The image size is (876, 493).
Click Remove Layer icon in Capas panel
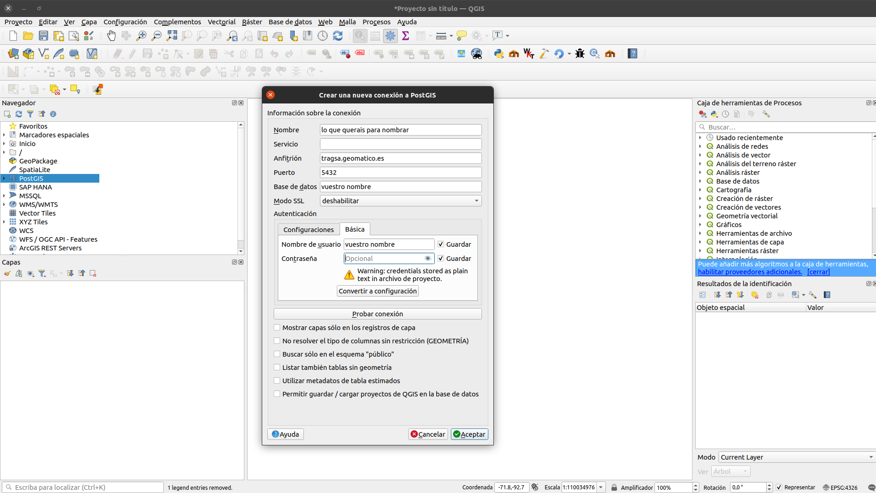tap(93, 273)
